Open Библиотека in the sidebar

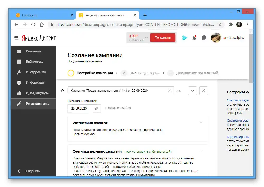(x=33, y=61)
